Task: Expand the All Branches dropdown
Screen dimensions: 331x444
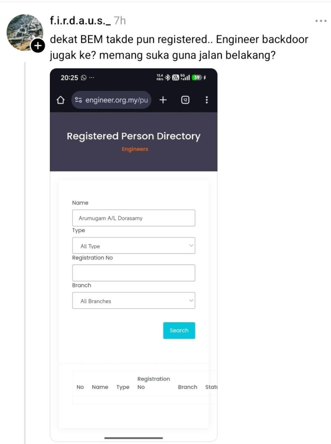Action: click(x=133, y=301)
